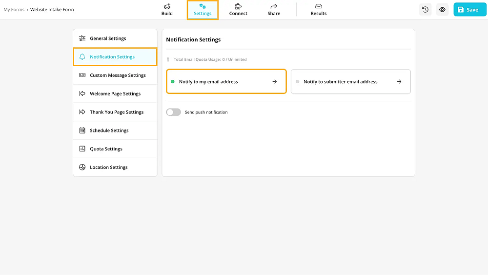Open Notify to my email address card

[226, 82]
